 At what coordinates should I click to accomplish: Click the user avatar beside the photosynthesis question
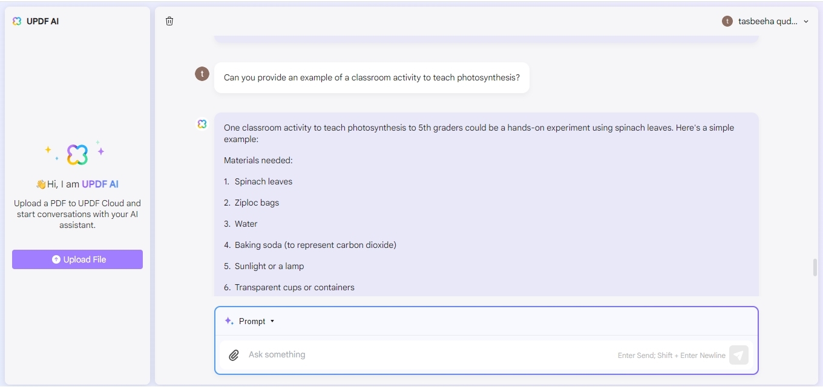point(202,74)
